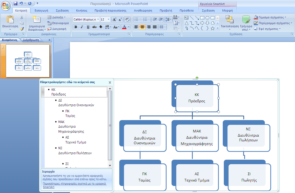
Task: Click the Διαγραφή delete slide button
Action: [57, 29]
